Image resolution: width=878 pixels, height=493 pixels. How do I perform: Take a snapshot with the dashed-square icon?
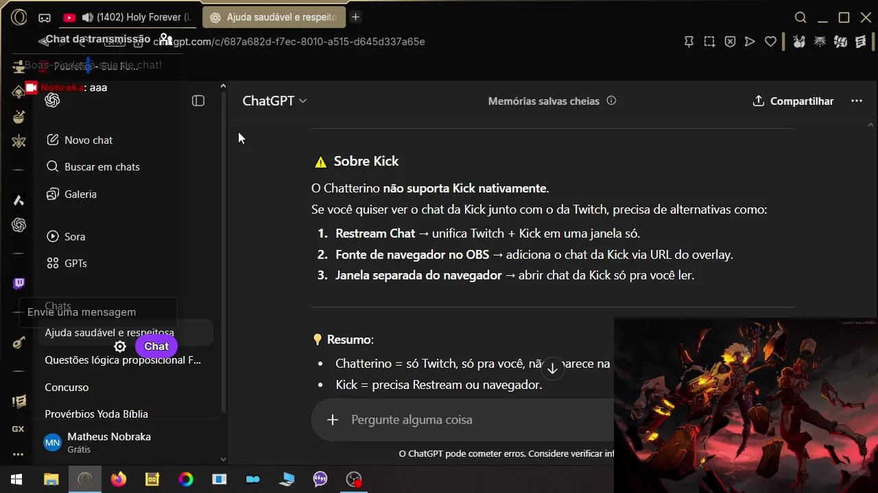[x=709, y=42]
